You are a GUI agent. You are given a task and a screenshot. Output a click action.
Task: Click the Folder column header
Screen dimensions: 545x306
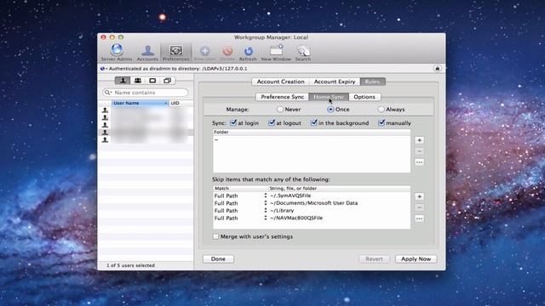pyautogui.click(x=312, y=133)
